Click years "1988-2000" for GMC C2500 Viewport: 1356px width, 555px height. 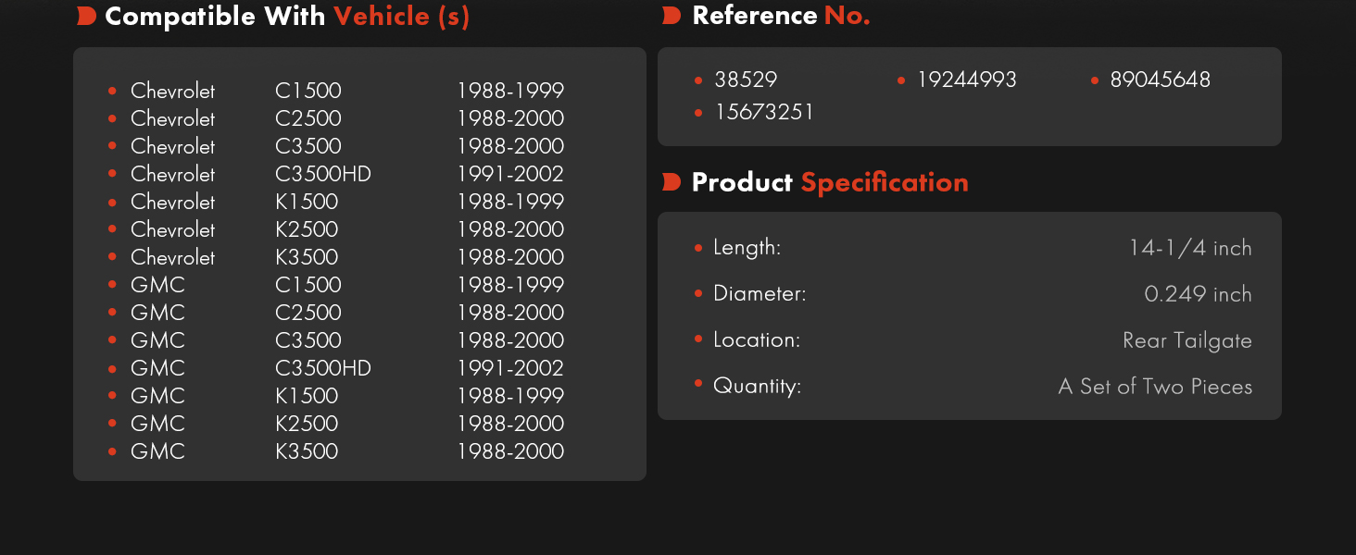click(510, 313)
